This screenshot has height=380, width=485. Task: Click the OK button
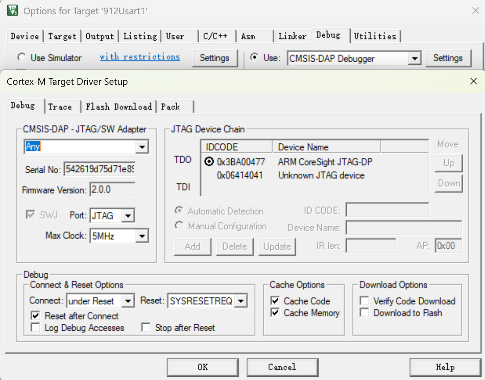coord(203,367)
